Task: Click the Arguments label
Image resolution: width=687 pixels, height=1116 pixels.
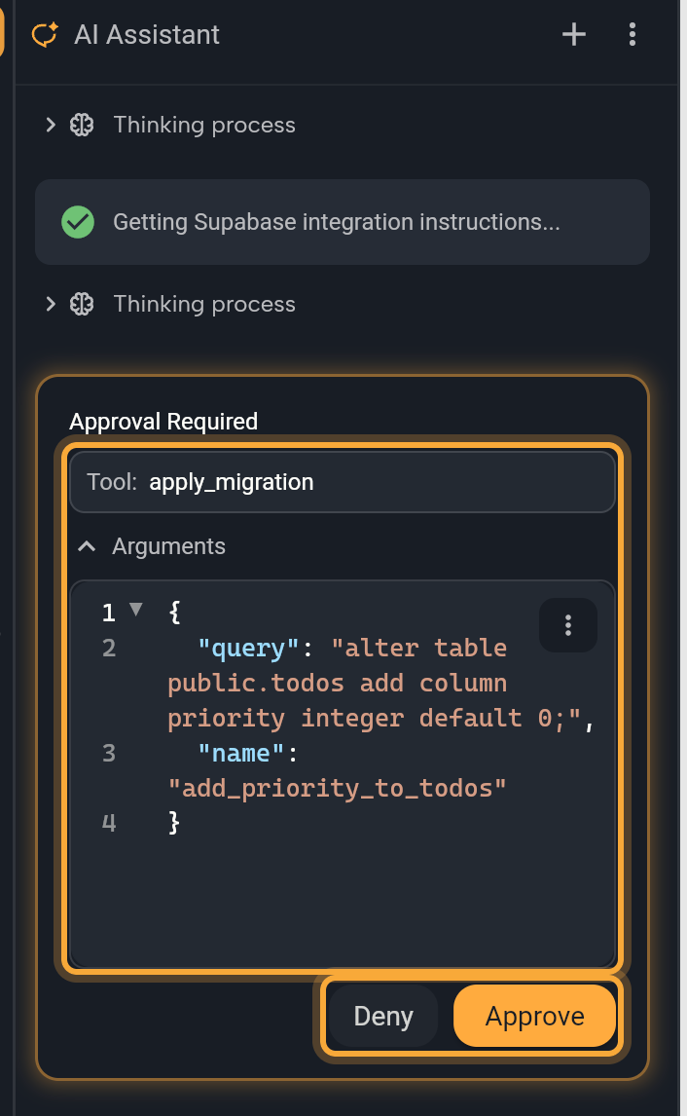Action: point(168,546)
